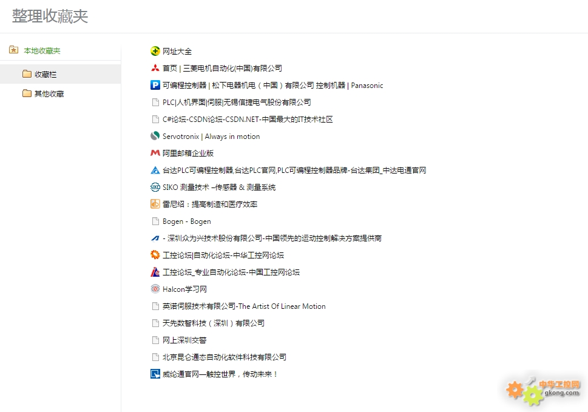Viewport: 588px width, 412px height.
Task: Select the 阿里邮箱企业版 entry
Action: click(188, 153)
